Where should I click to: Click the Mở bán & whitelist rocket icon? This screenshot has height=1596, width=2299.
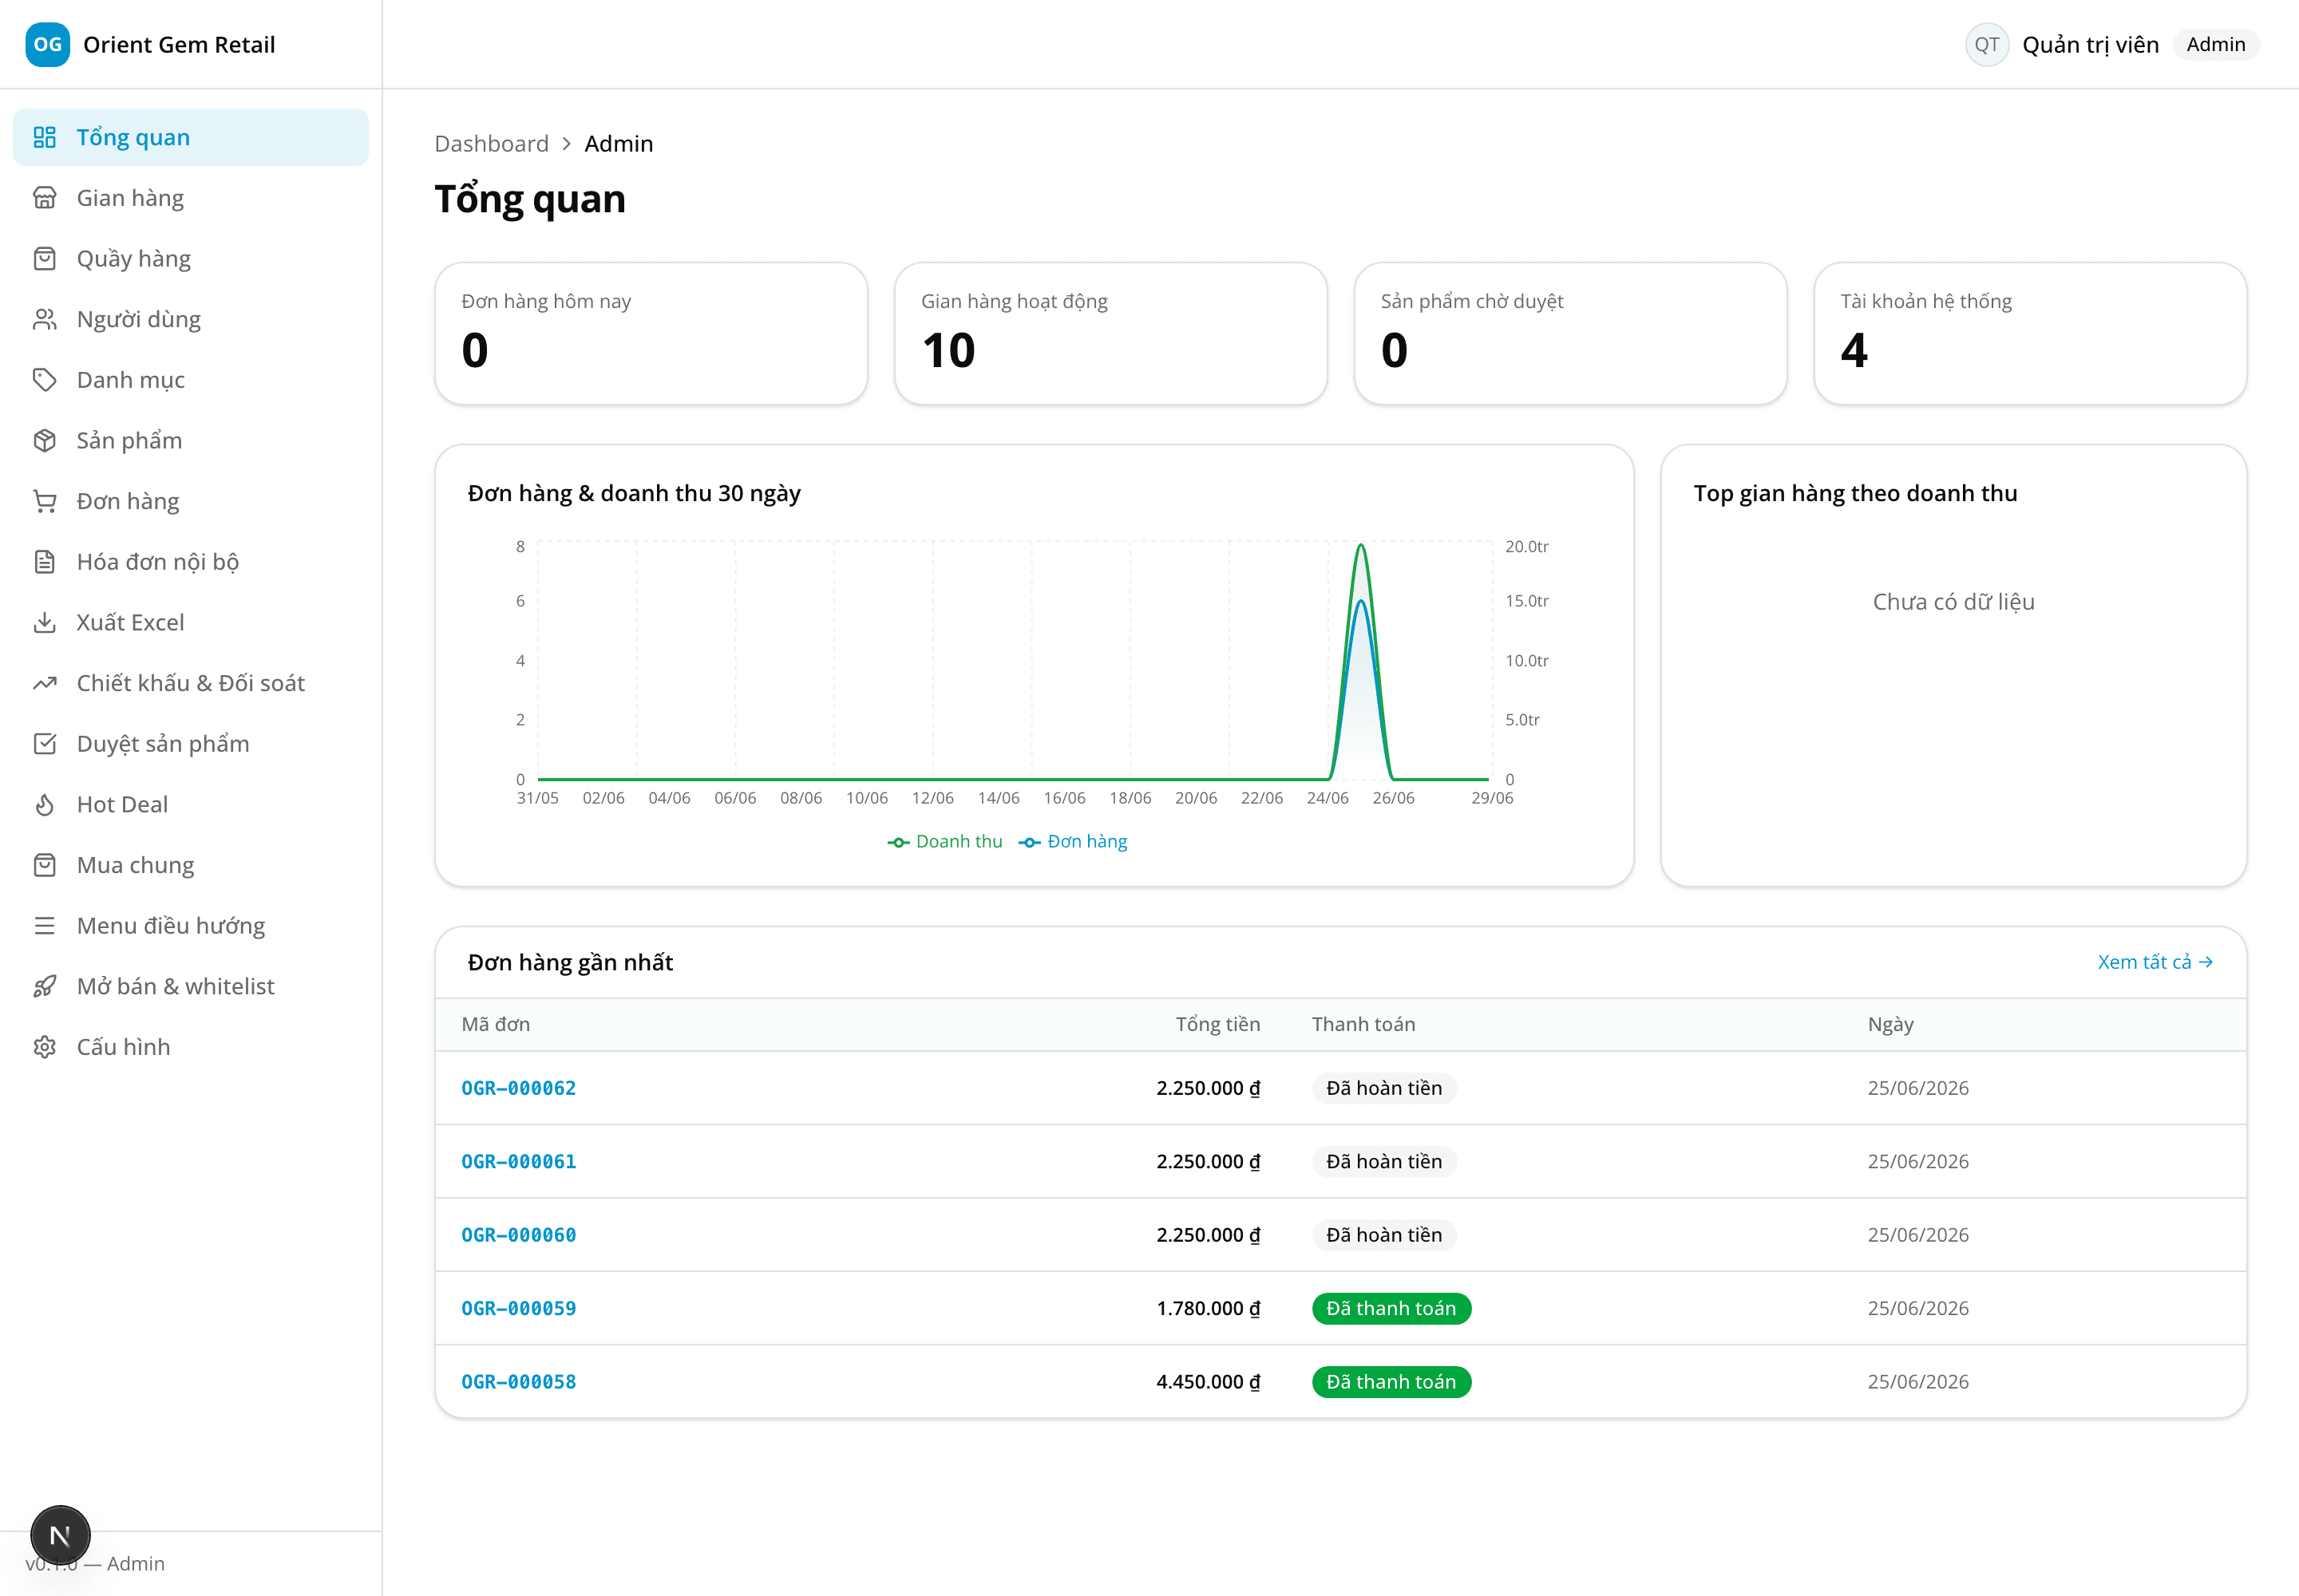pos(44,986)
